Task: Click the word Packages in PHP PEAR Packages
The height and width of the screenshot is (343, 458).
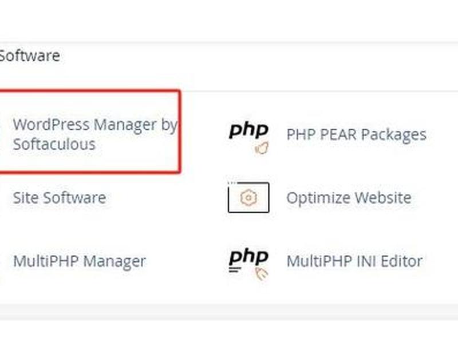Action: point(394,135)
